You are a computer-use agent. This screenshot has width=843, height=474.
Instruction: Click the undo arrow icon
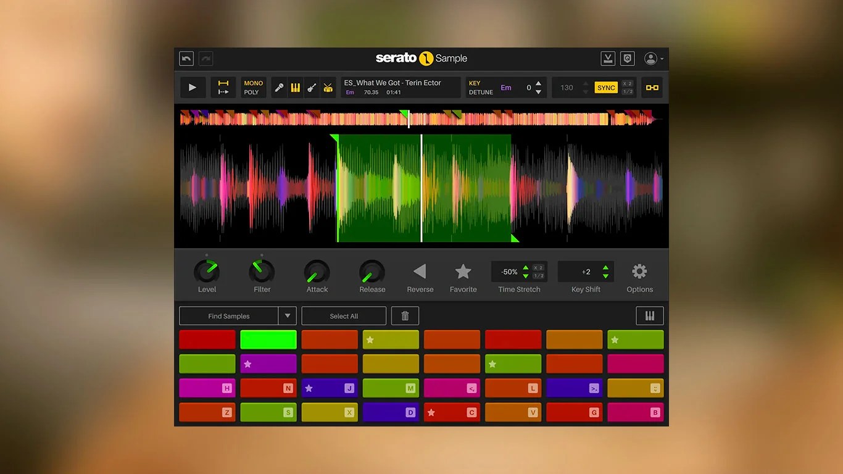pyautogui.click(x=186, y=58)
